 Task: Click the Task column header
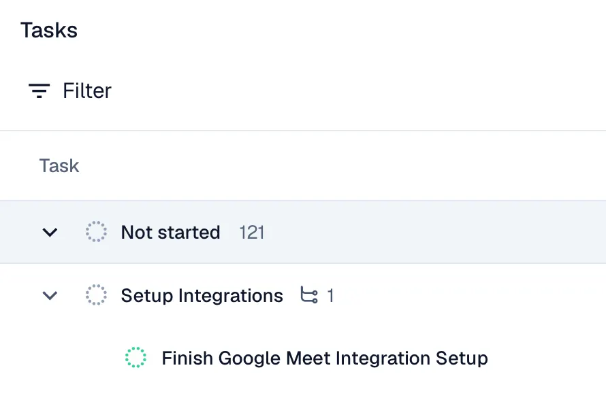[59, 166]
